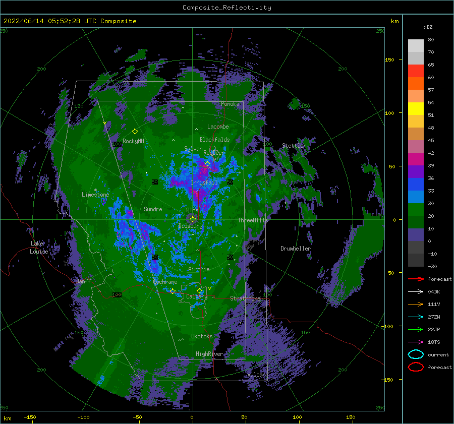Image resolution: width=454 pixels, height=424 pixels.
Task: Click the green 22JP arrow in legend
Action: (416, 329)
